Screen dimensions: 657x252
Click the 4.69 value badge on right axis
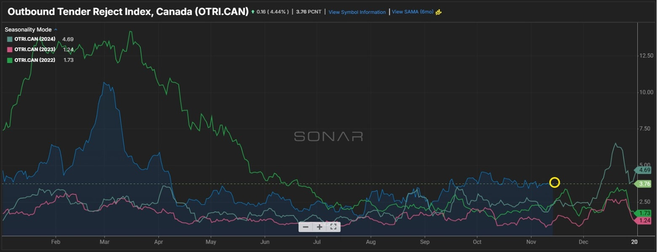644,170
